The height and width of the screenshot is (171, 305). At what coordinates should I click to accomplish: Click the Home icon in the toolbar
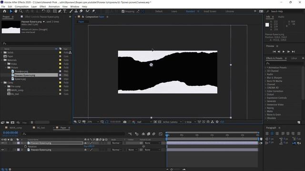tap(5, 11)
